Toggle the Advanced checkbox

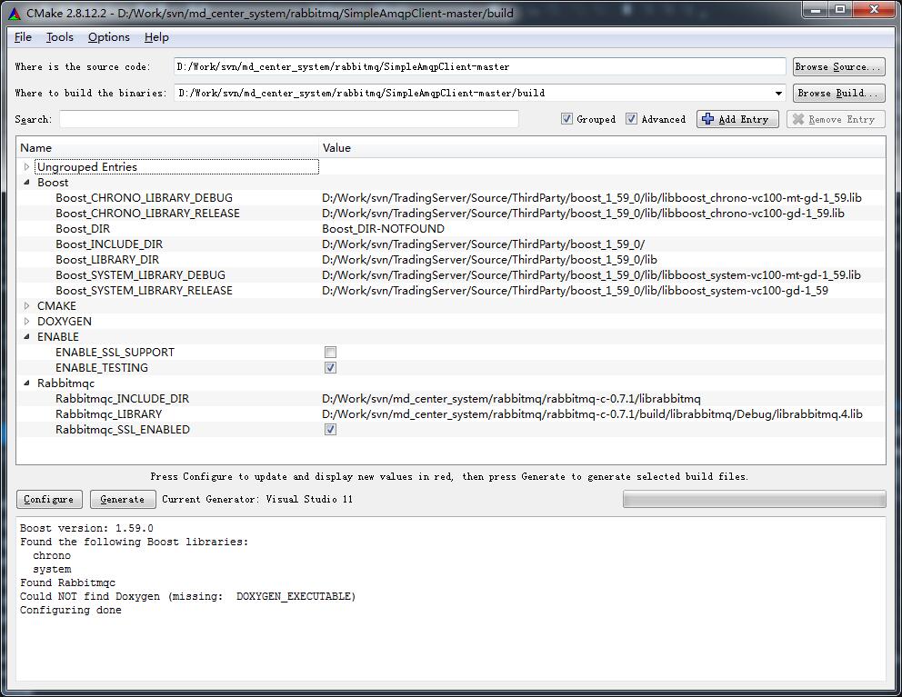click(631, 119)
